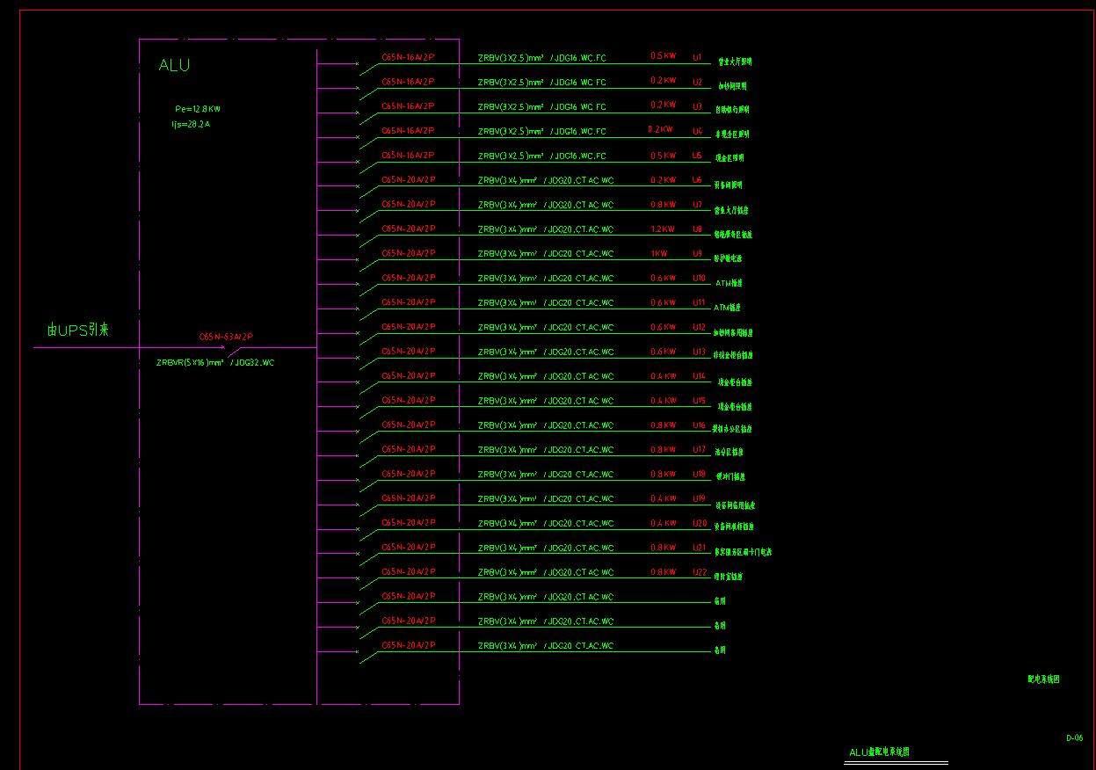This screenshot has width=1096, height=770.
Task: Select the U10 circuit number label
Action: click(x=699, y=278)
